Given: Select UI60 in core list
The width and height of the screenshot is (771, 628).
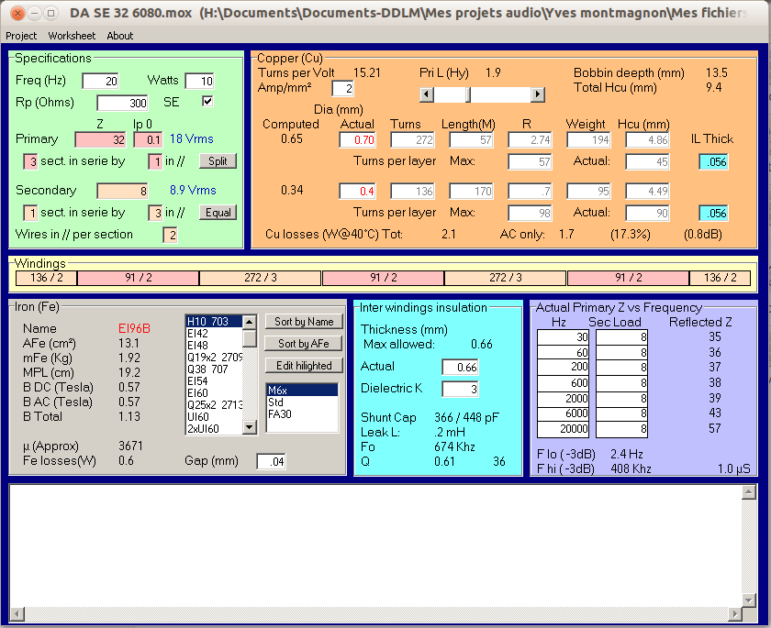Looking at the screenshot, I should [x=214, y=417].
